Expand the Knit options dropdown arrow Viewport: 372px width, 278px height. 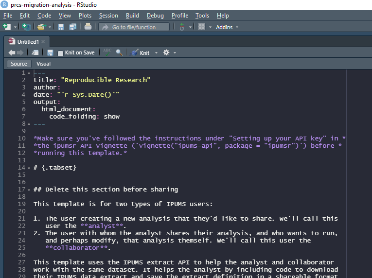(x=156, y=53)
